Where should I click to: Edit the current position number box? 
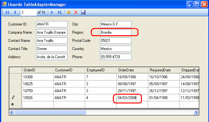coord(28,12)
